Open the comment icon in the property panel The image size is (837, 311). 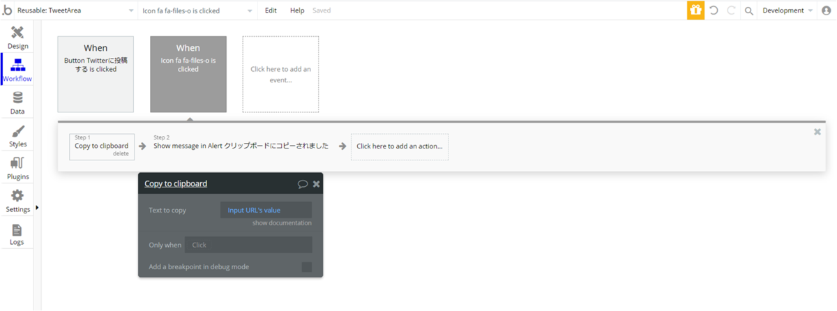[x=303, y=184]
